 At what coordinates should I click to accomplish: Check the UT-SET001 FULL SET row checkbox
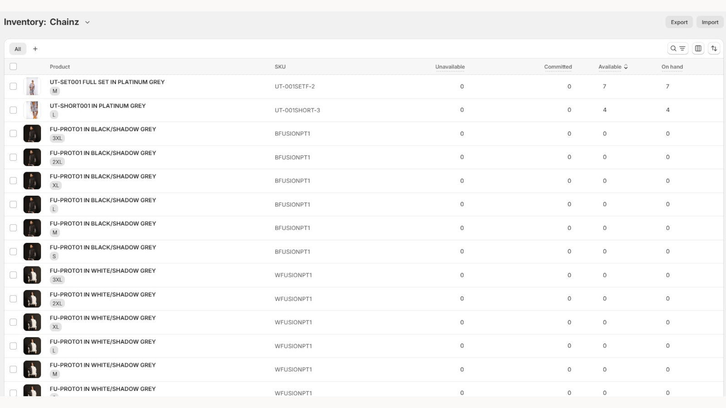(13, 86)
